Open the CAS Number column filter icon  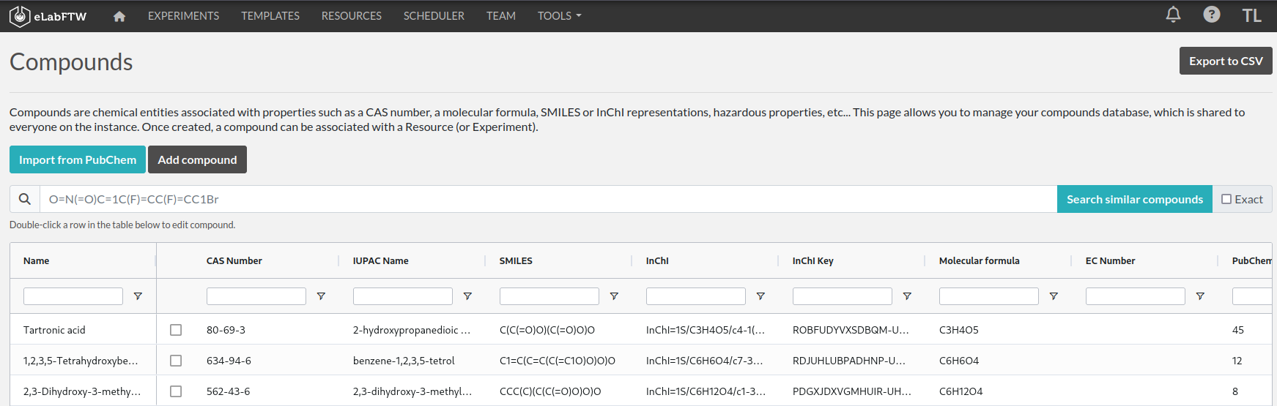(x=321, y=296)
